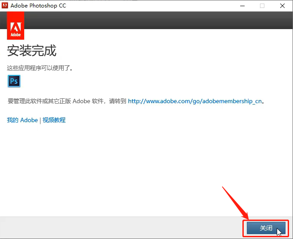Open the adobemembership_cn web link

coord(195,101)
